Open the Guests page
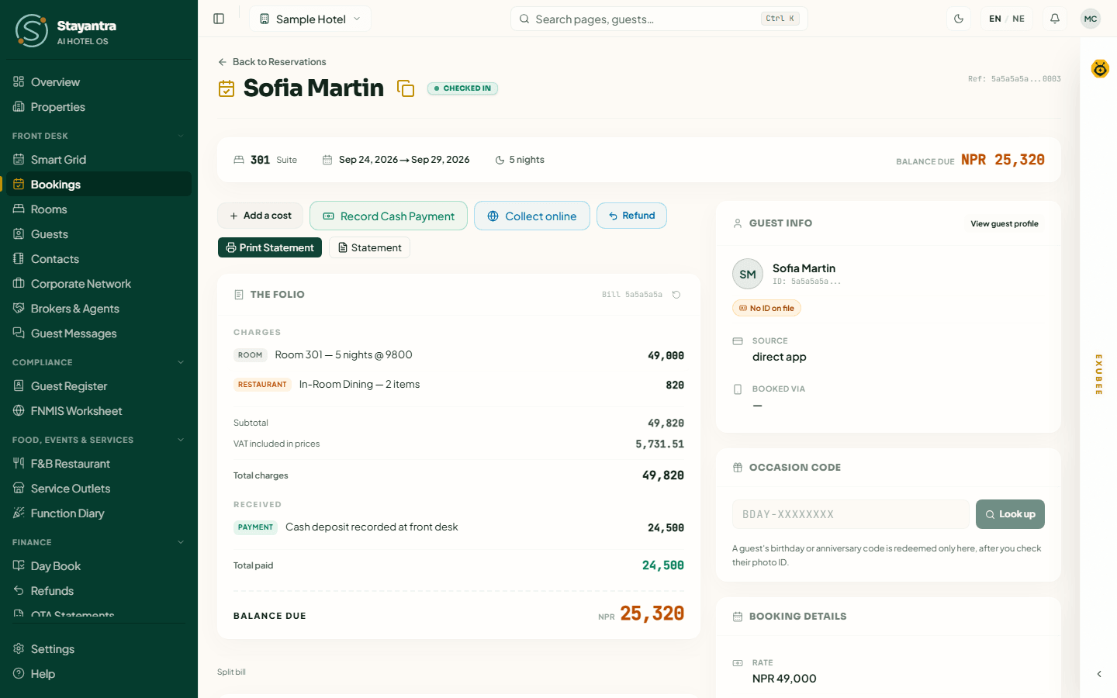Screen dimensions: 1117x698 (x=99, y=234)
